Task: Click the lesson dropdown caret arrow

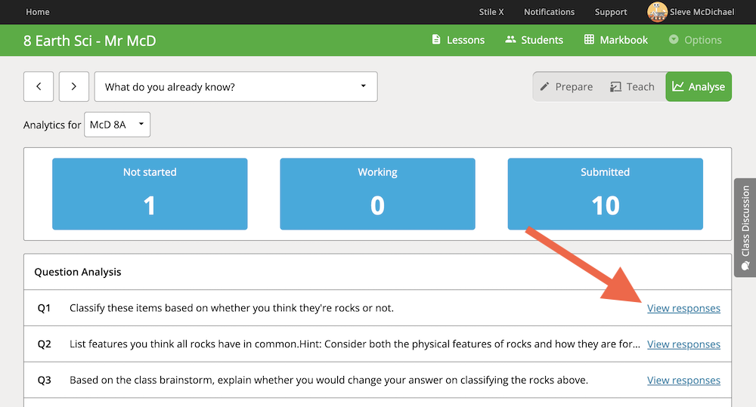Action: 363,86
